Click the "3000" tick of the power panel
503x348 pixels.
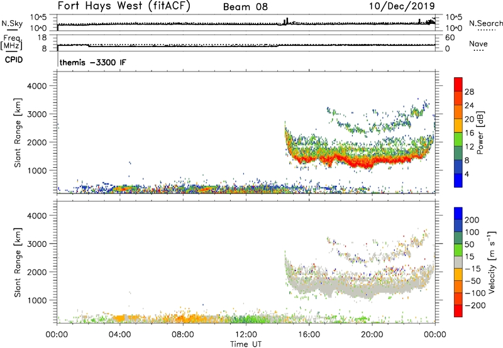[37, 114]
